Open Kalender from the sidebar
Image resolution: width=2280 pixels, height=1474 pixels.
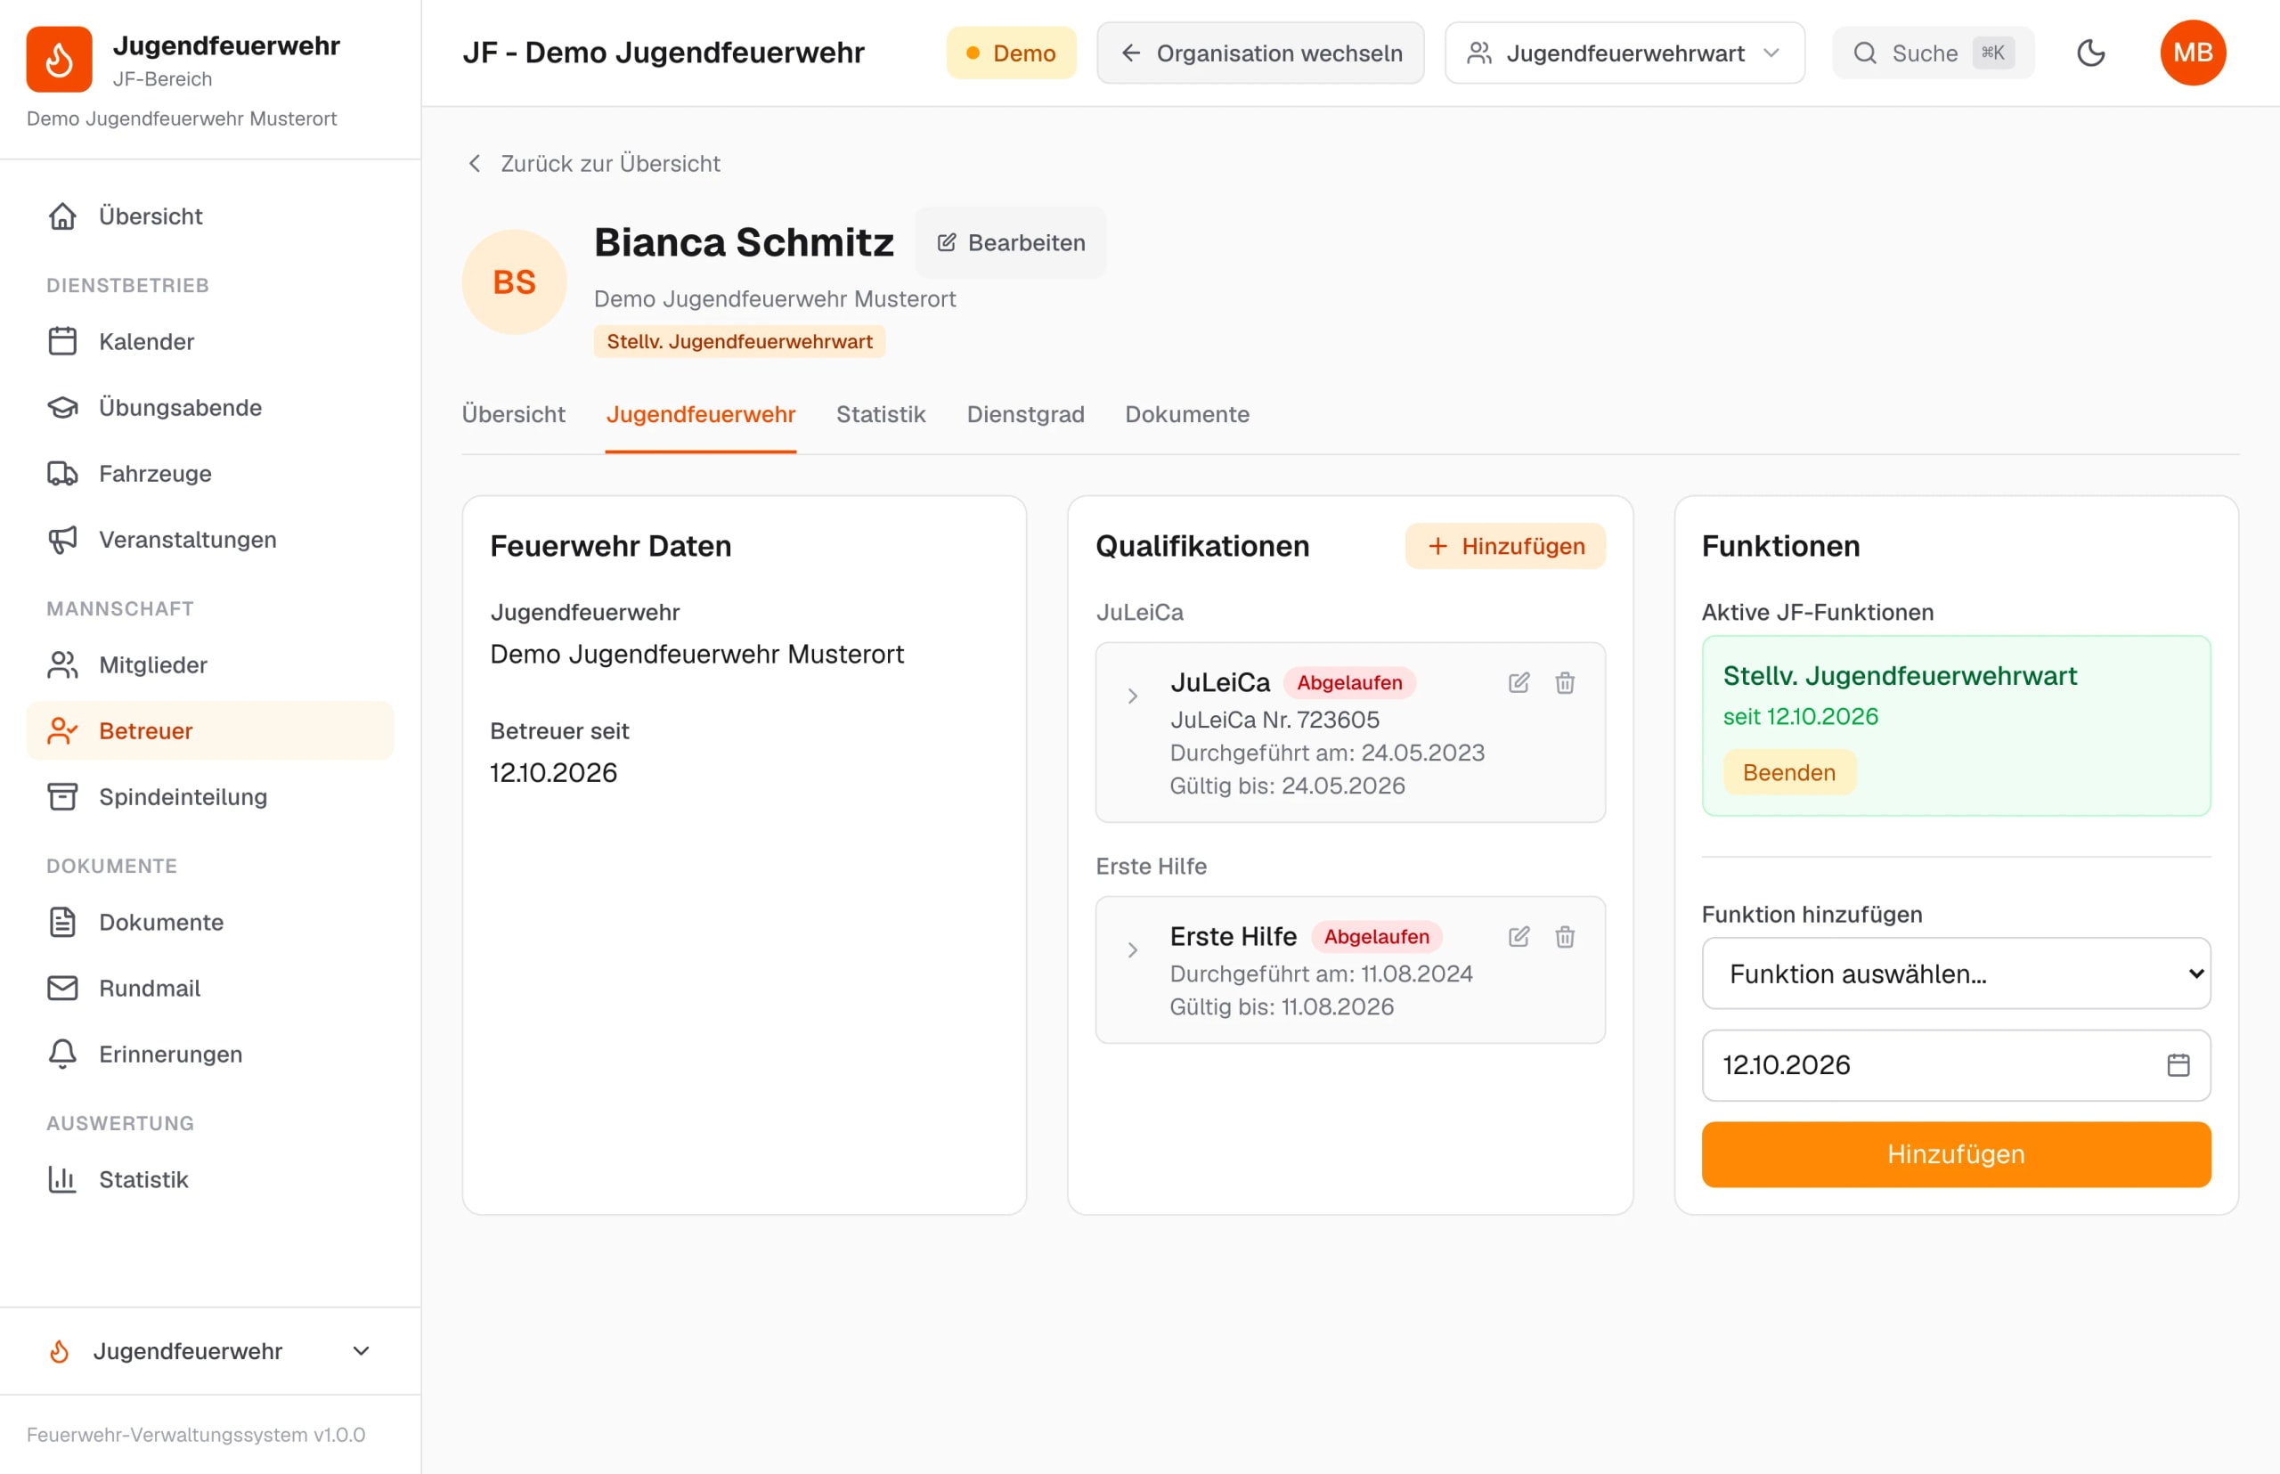point(210,342)
